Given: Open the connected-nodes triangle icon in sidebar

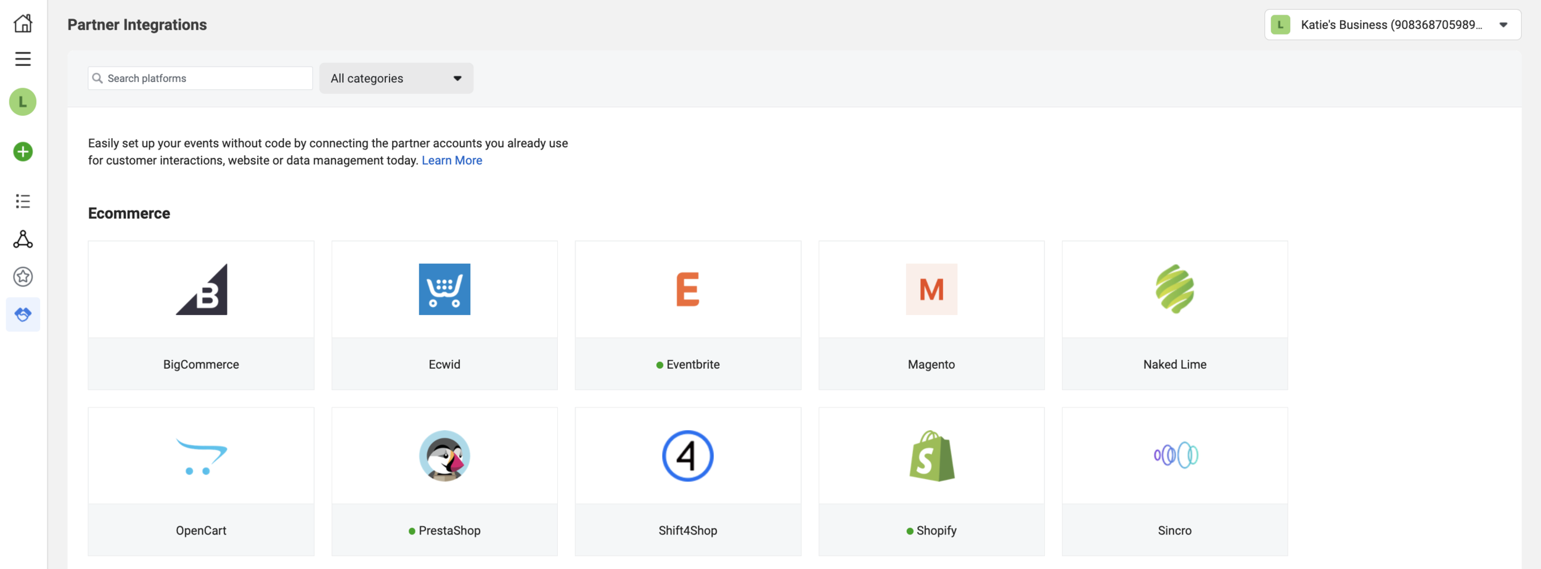Looking at the screenshot, I should click(x=23, y=239).
